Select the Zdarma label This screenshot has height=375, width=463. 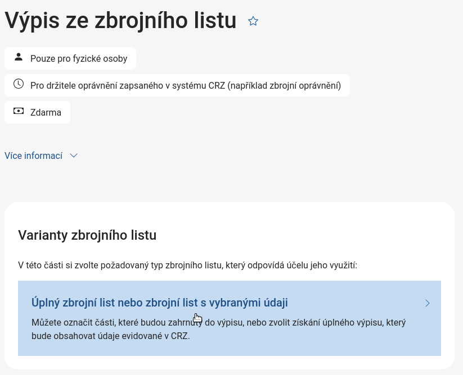(46, 113)
